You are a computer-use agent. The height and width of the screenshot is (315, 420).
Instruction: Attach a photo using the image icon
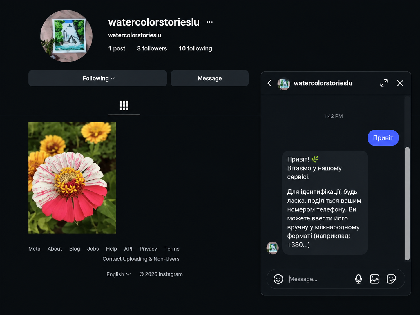pyautogui.click(x=374, y=279)
